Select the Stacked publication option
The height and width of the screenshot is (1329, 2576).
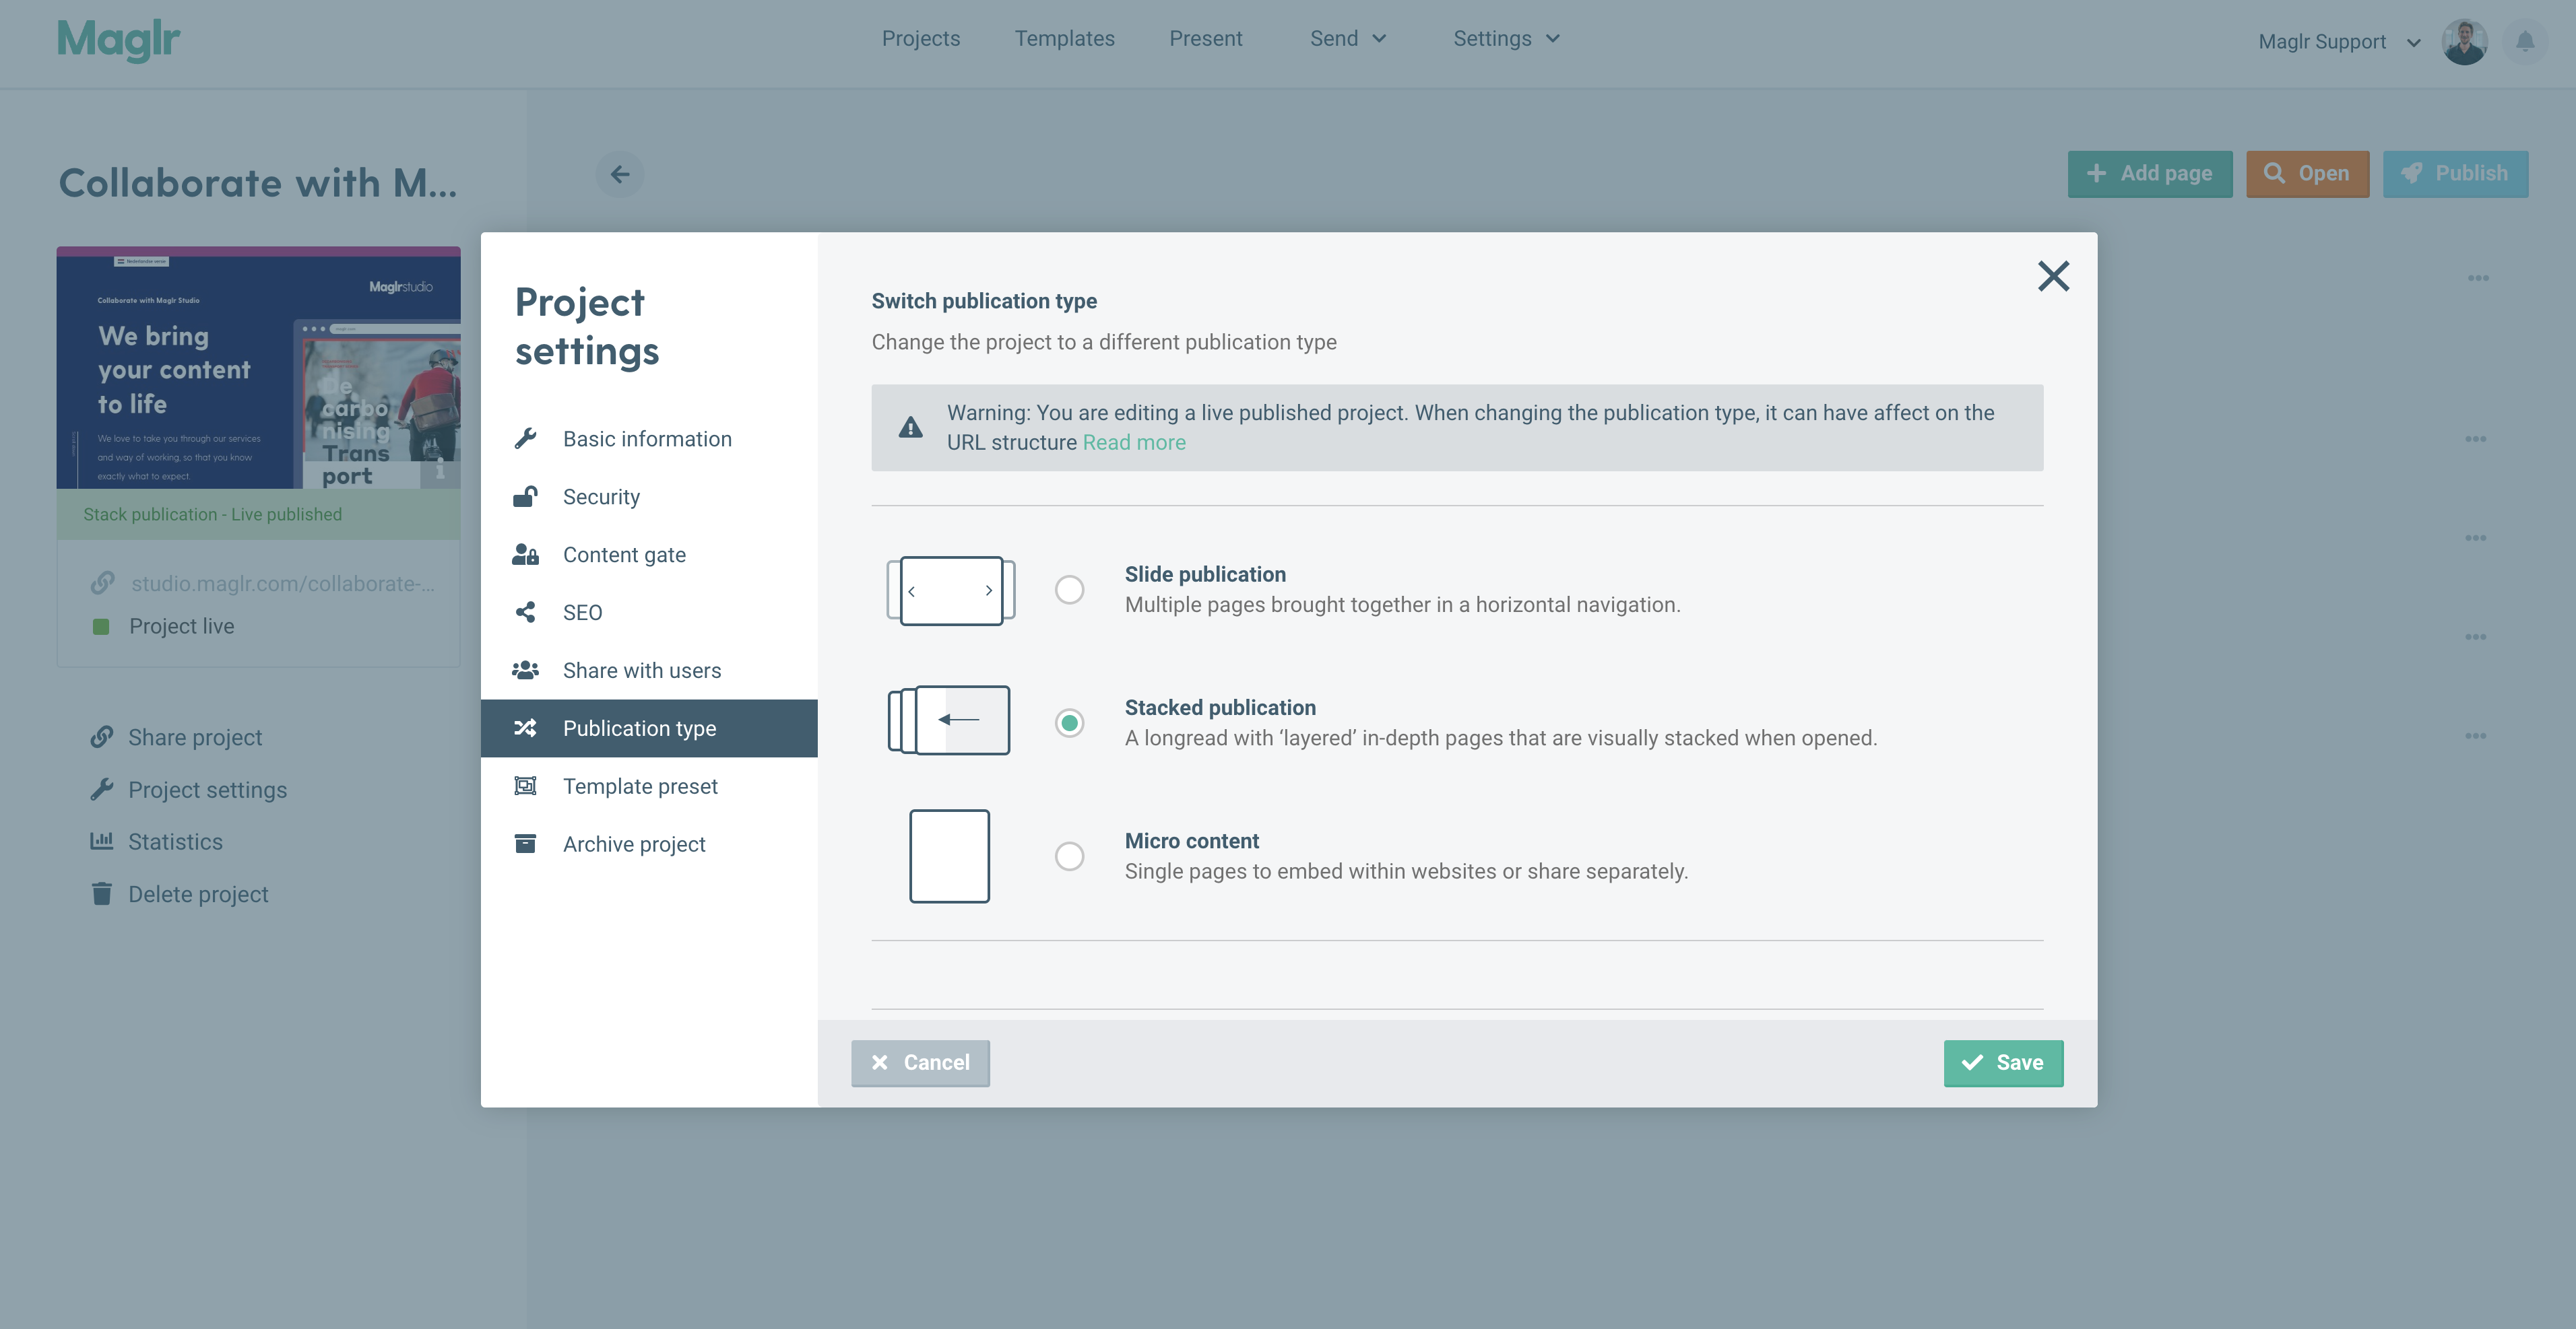[1070, 722]
